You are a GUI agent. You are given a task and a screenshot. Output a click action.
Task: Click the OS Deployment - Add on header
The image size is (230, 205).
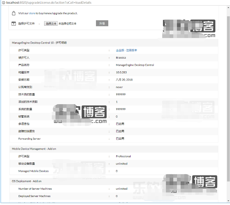coord(27,181)
